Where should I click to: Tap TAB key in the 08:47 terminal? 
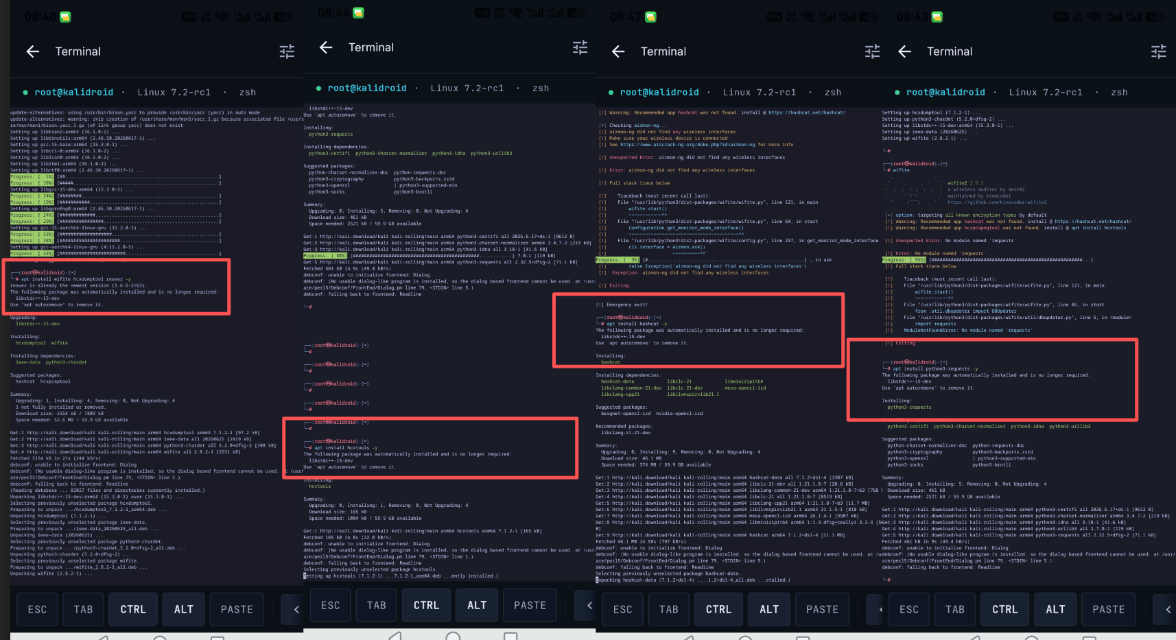pyautogui.click(x=669, y=609)
